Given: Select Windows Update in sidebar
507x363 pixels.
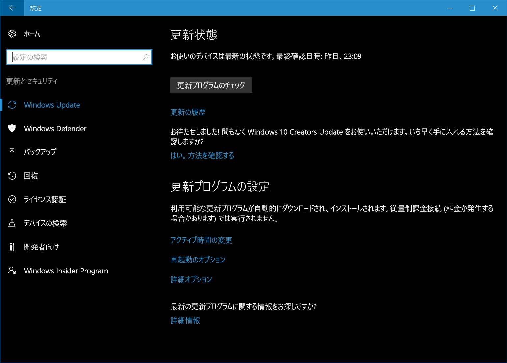Looking at the screenshot, I should (x=52, y=105).
